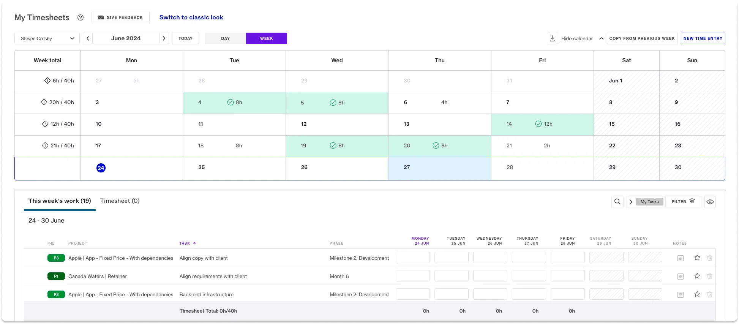Click Milestone 2: Development phase in first row

click(x=359, y=258)
